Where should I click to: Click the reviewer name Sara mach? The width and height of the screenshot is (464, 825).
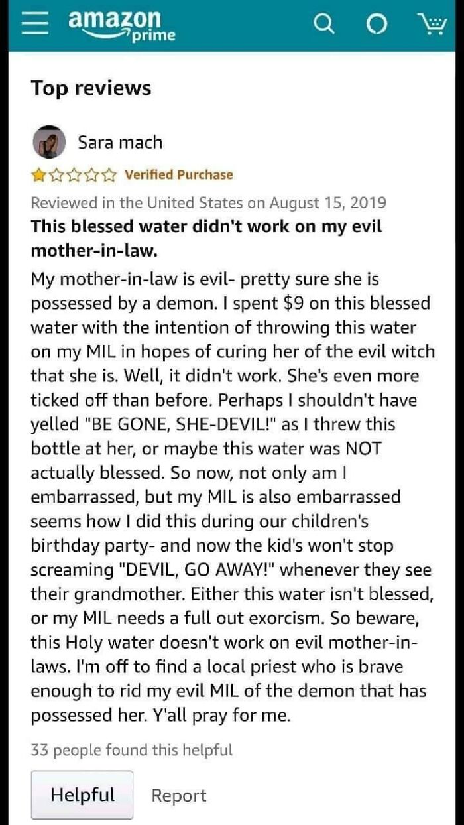click(x=121, y=141)
